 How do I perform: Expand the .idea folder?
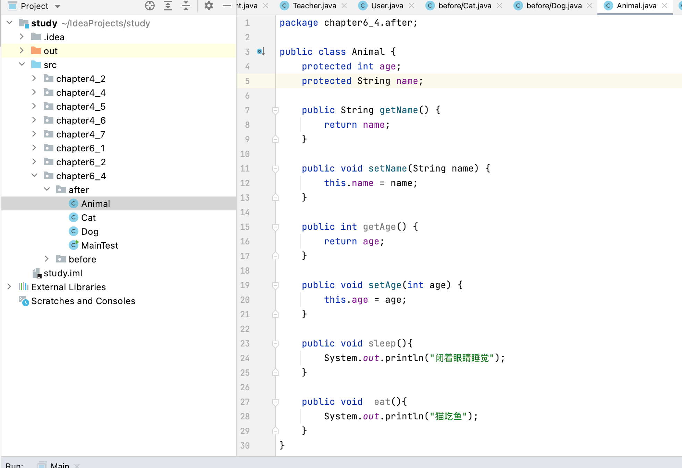click(22, 37)
